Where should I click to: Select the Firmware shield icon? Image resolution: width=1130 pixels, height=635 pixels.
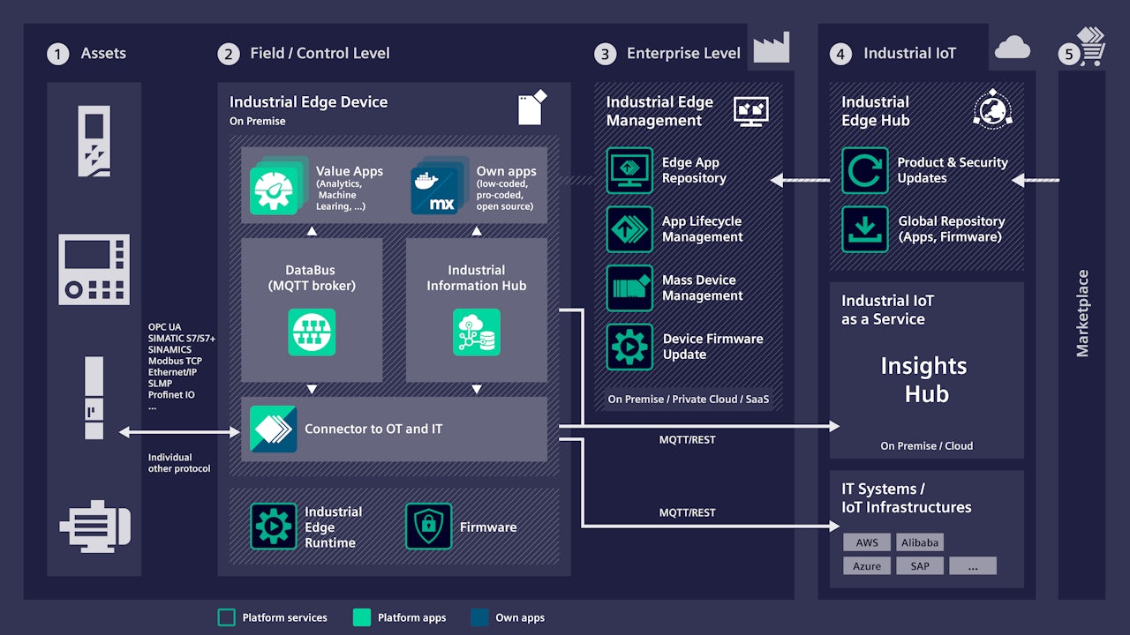[x=428, y=525]
